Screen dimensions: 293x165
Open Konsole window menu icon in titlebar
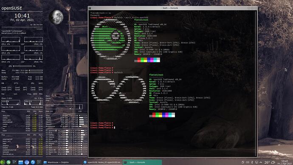click(90, 8)
